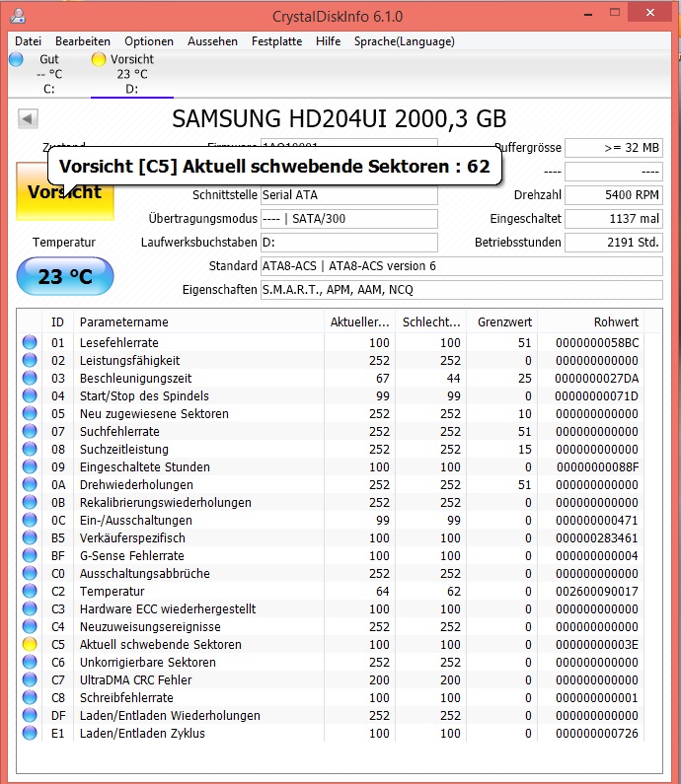Click the ID column header
The width and height of the screenshot is (681, 784).
coord(57,322)
